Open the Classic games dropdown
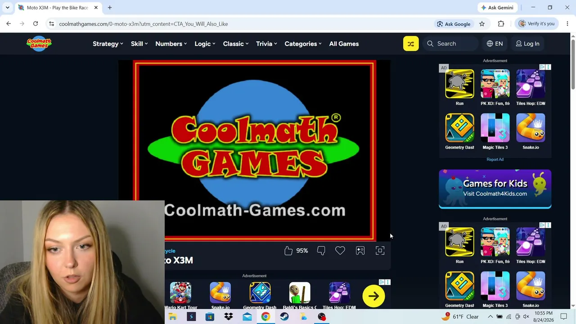This screenshot has height=324, width=576. [236, 44]
